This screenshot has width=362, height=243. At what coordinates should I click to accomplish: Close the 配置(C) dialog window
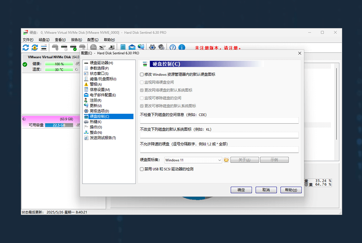coord(300,53)
